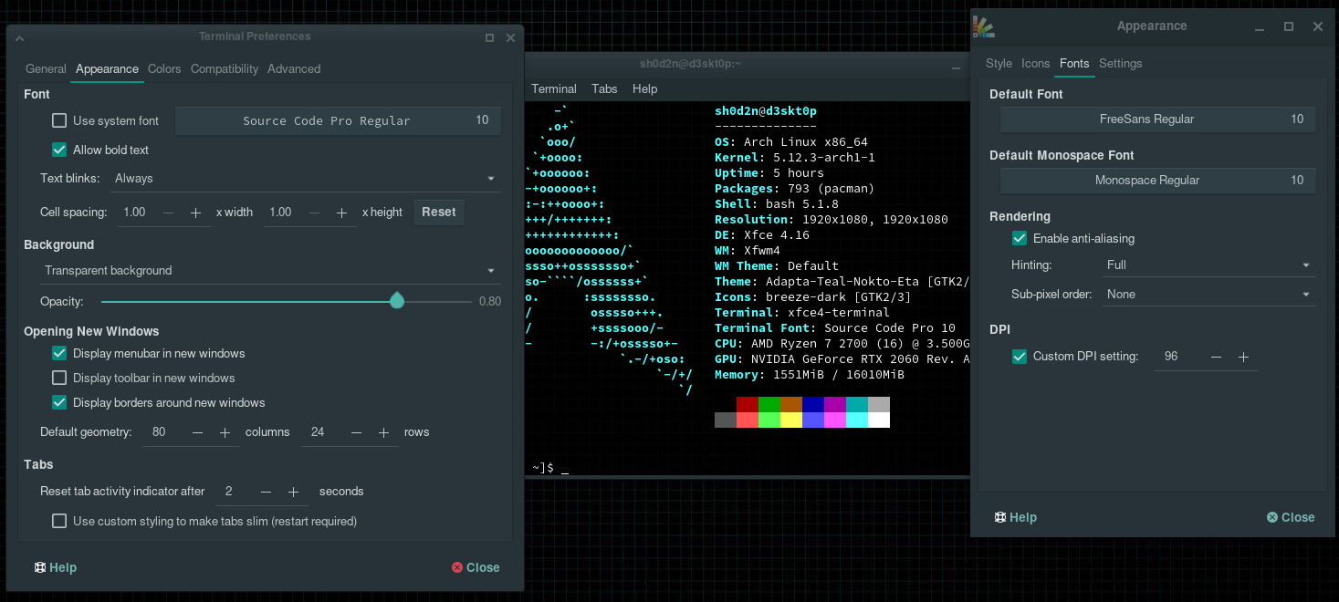
Task: Decrease default geometry columns
Action: click(198, 432)
